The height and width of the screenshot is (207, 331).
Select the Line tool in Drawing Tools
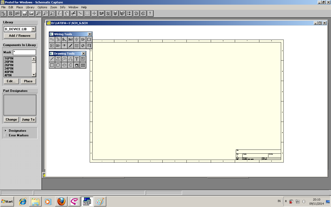click(x=52, y=59)
